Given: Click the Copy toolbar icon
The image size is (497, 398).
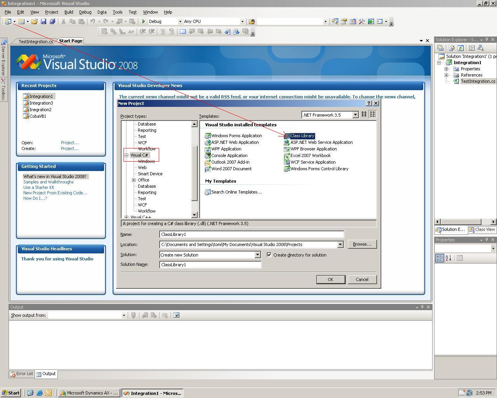Looking at the screenshot, I should (x=72, y=21).
